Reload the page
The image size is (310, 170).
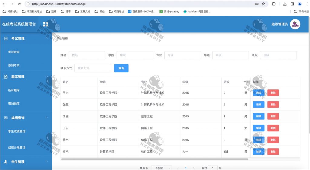coord(19,4)
